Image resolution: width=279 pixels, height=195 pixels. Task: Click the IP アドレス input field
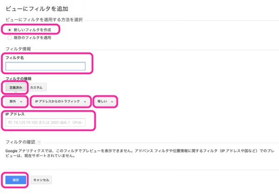[x=46, y=123]
